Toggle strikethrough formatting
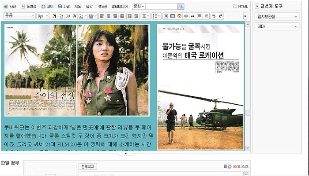This screenshot has height=176, width=309. [75, 16]
